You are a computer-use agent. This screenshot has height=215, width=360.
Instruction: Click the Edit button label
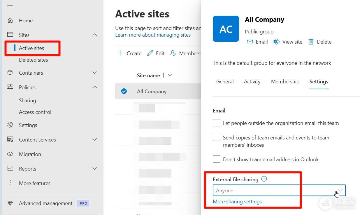click(x=160, y=53)
